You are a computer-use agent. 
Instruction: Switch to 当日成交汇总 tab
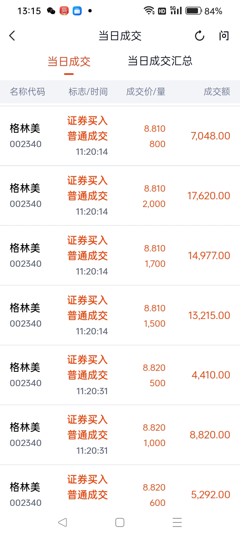[x=160, y=61]
